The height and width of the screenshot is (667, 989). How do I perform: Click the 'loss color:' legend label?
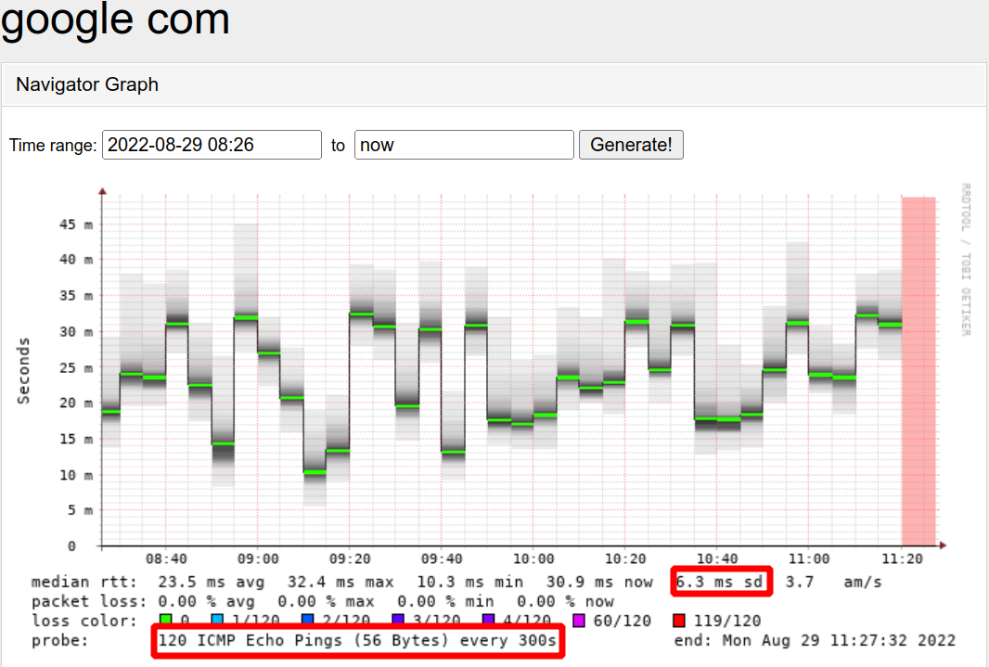[x=83, y=621]
